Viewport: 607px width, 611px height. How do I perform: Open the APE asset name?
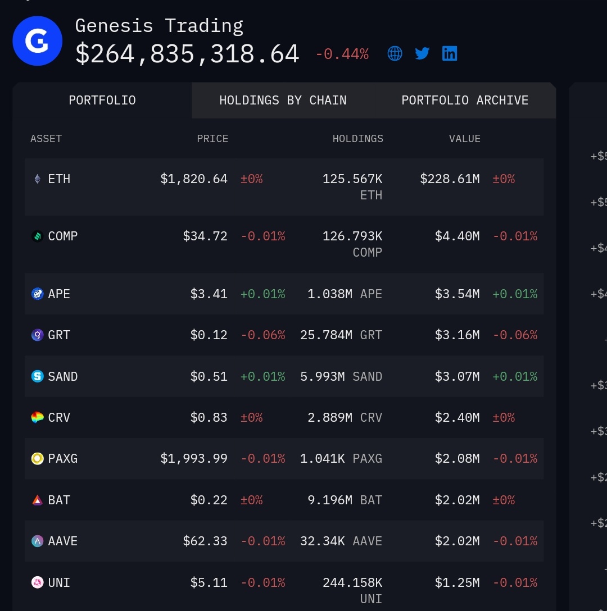[59, 294]
